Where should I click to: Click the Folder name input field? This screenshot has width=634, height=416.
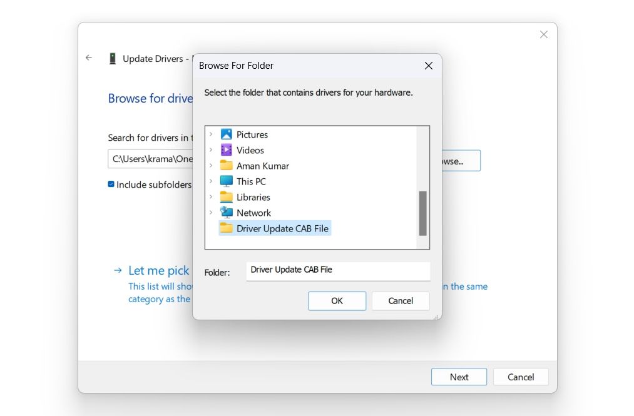pyautogui.click(x=338, y=271)
